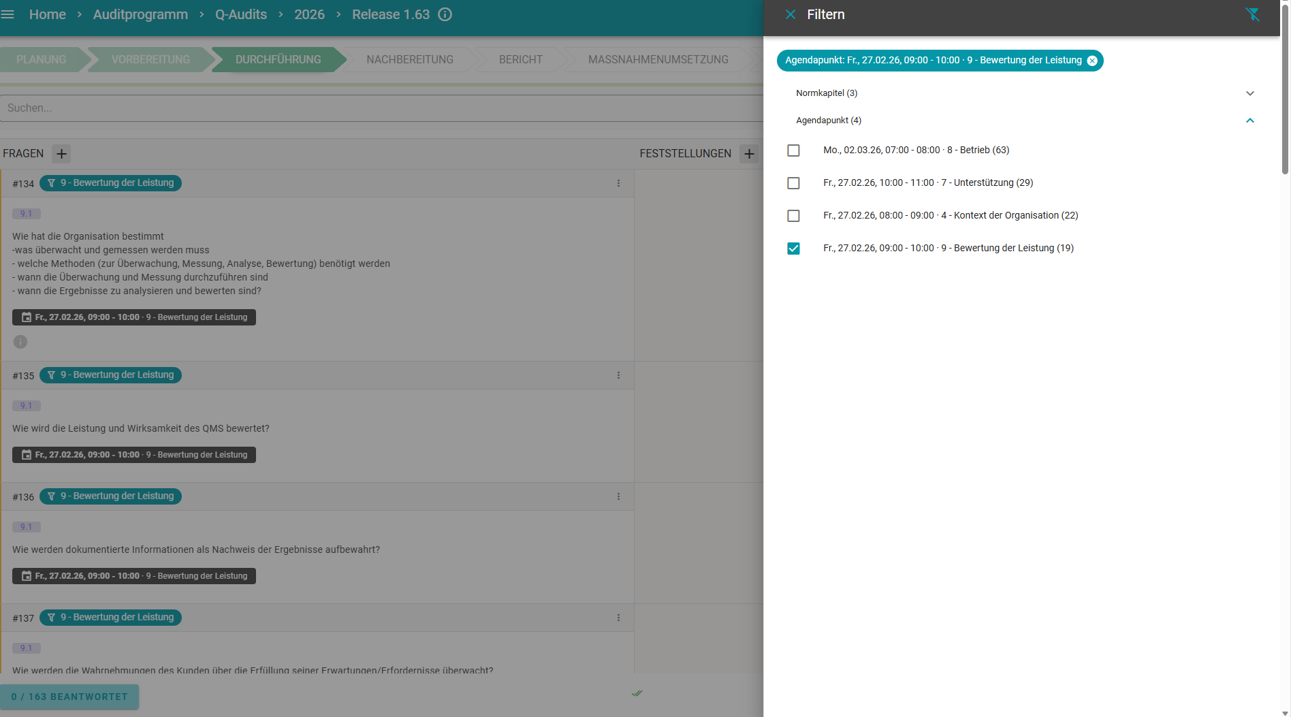Screen dimensions: 1291x717
Task: Switch to the NACHBEREITUNG phase tab
Action: pos(409,60)
